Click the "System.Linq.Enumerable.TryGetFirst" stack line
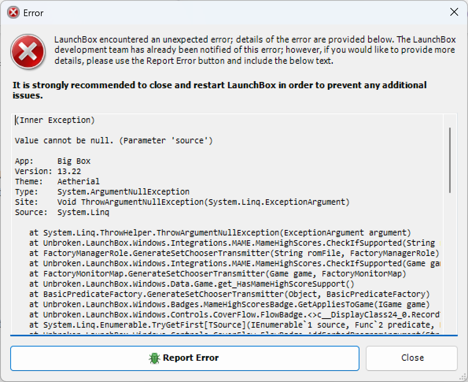 pos(234,325)
